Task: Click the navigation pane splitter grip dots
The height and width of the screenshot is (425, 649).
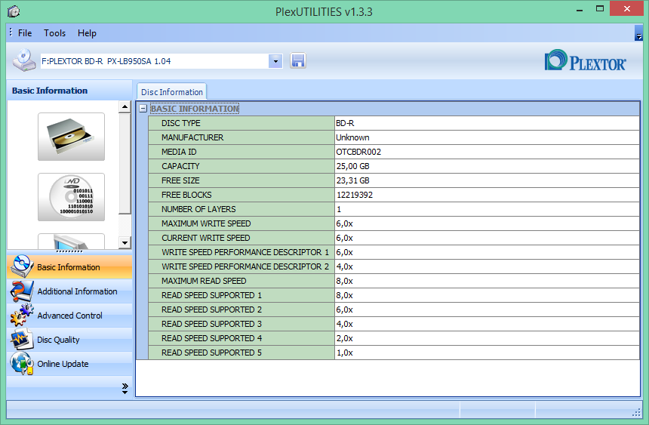Action: click(69, 251)
